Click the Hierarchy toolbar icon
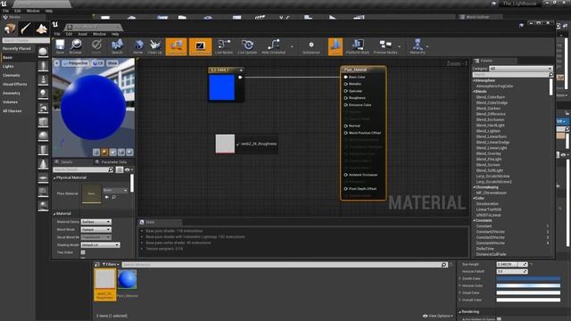Viewport: 571px width, 321px height. (x=418, y=46)
